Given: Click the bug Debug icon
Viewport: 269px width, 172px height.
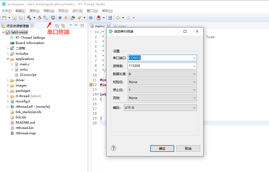Looking at the screenshot, I should click(x=65, y=18).
